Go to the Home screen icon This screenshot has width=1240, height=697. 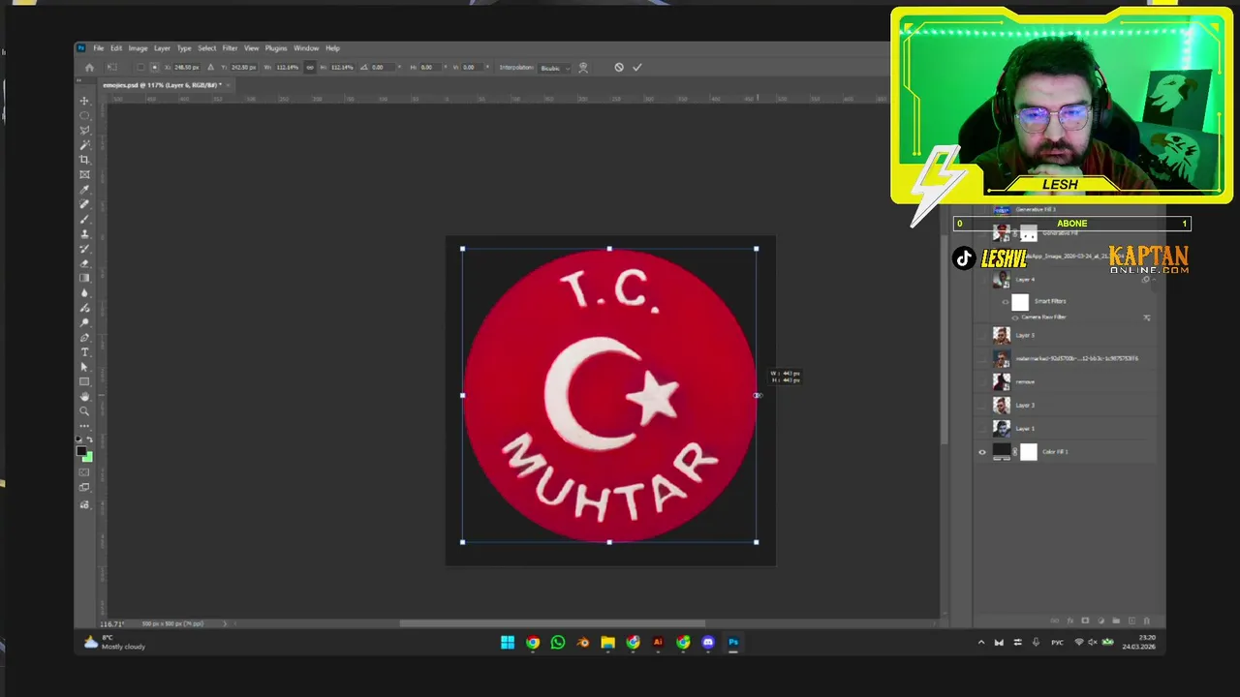pos(89,68)
